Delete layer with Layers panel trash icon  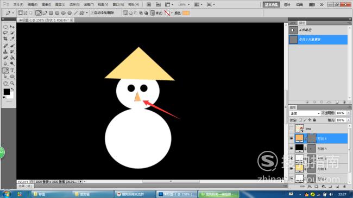click(x=344, y=186)
